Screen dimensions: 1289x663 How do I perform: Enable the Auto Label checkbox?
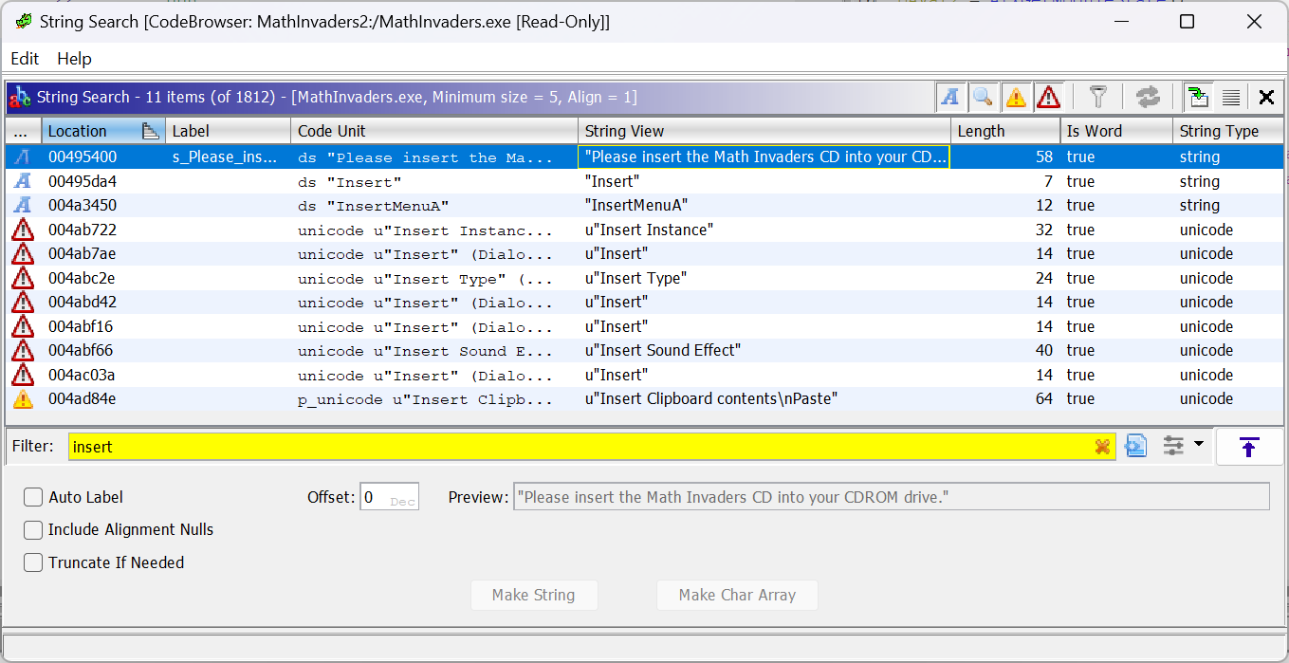pos(33,496)
